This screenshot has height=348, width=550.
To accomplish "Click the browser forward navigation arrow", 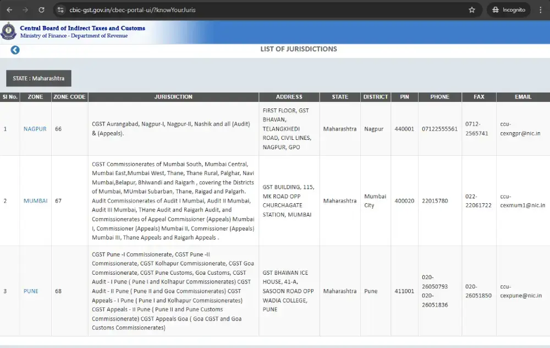I will coord(26,9).
